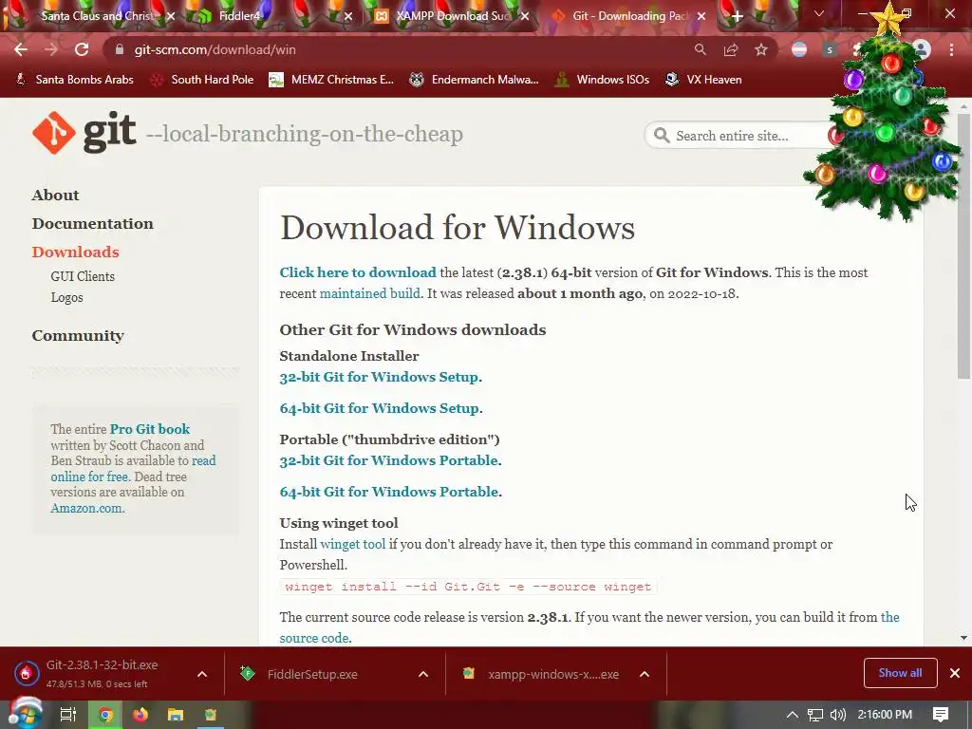Expand options for FiddlerSetup.exe download
972x729 pixels.
(423, 674)
